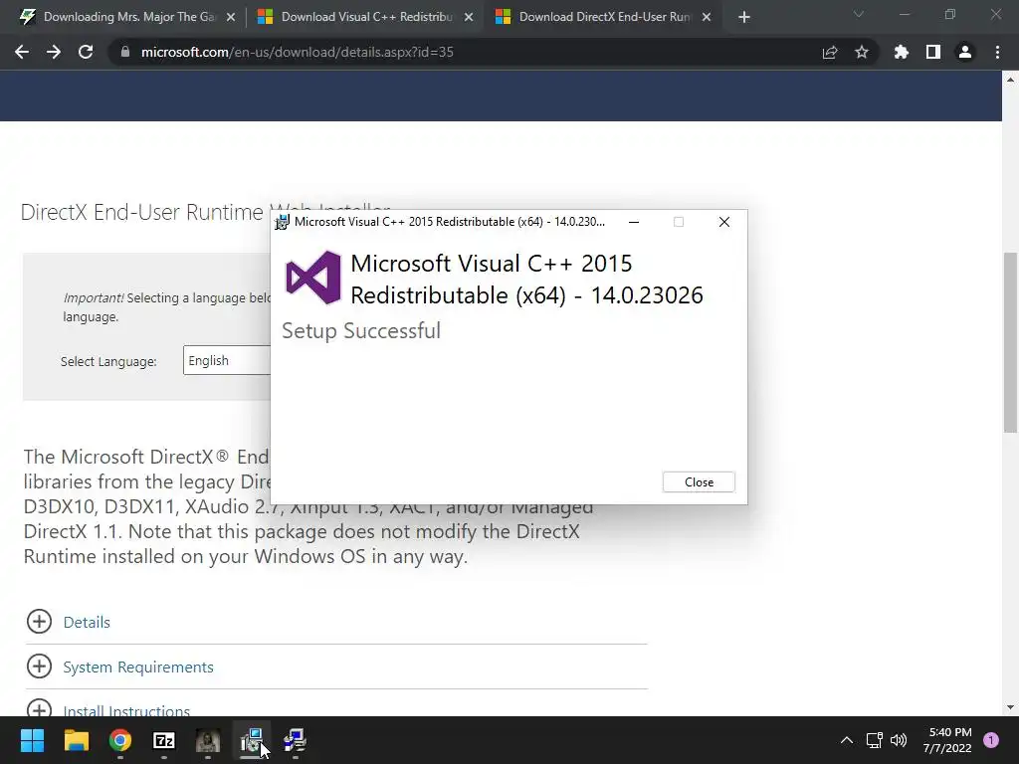Open the System Requirements link text
The width and height of the screenshot is (1019, 764).
coord(137,668)
